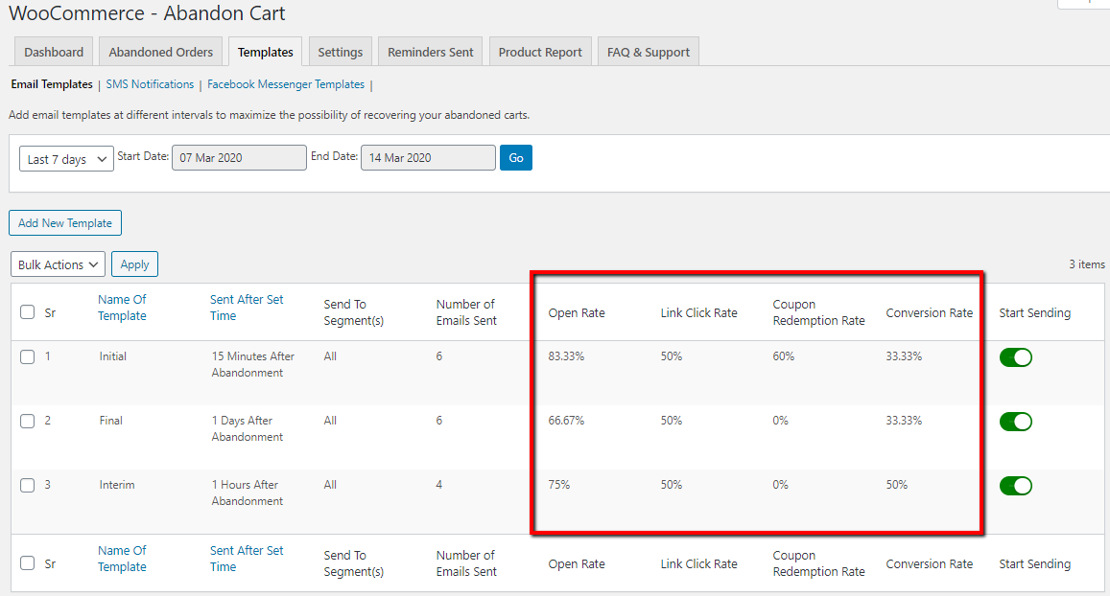Click the 75% open rate value

pyautogui.click(x=558, y=485)
